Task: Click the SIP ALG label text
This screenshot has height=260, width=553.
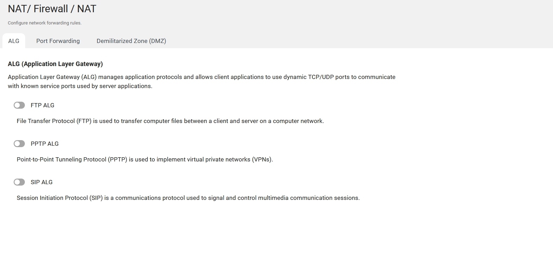Action: [42, 182]
